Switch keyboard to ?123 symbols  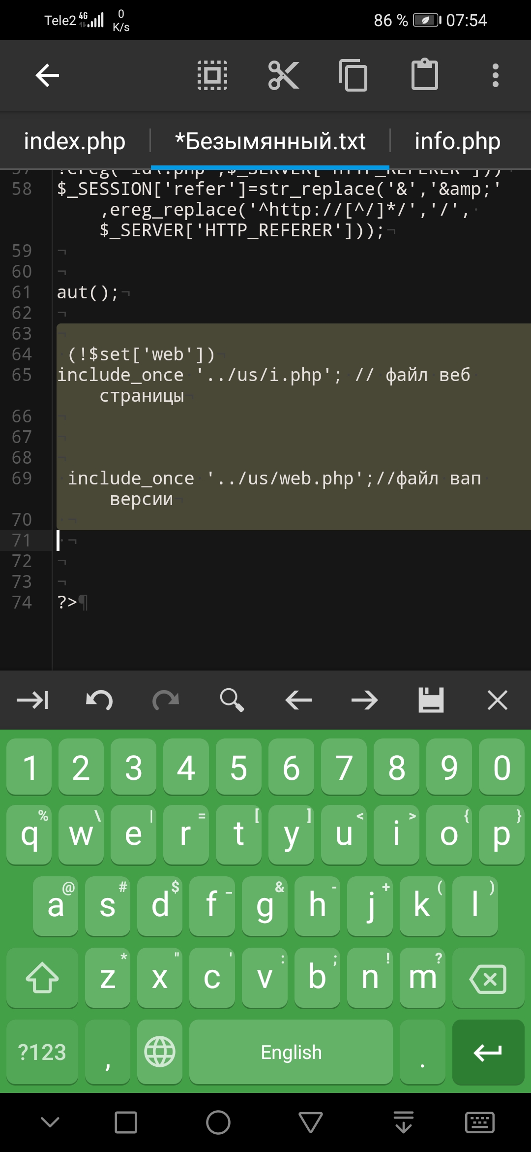click(42, 1053)
